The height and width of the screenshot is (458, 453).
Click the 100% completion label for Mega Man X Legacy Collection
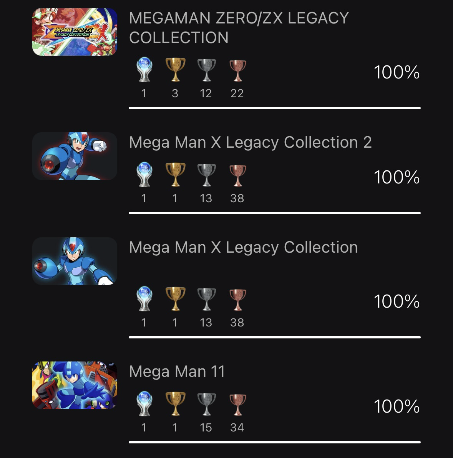tap(397, 301)
